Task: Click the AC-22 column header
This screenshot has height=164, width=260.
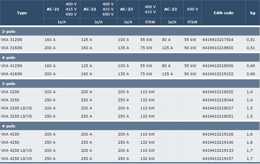Action: (x=90, y=9)
